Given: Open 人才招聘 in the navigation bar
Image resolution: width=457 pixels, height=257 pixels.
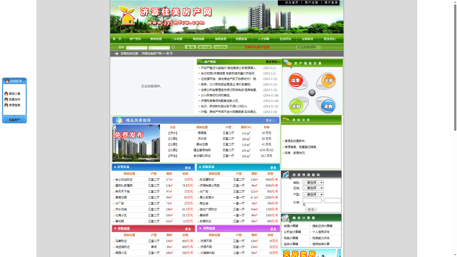Looking at the screenshot, I should click(263, 39).
